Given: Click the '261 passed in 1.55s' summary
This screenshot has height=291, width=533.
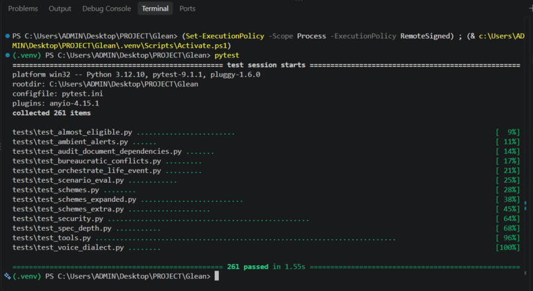Looking at the screenshot, I should coord(266,267).
